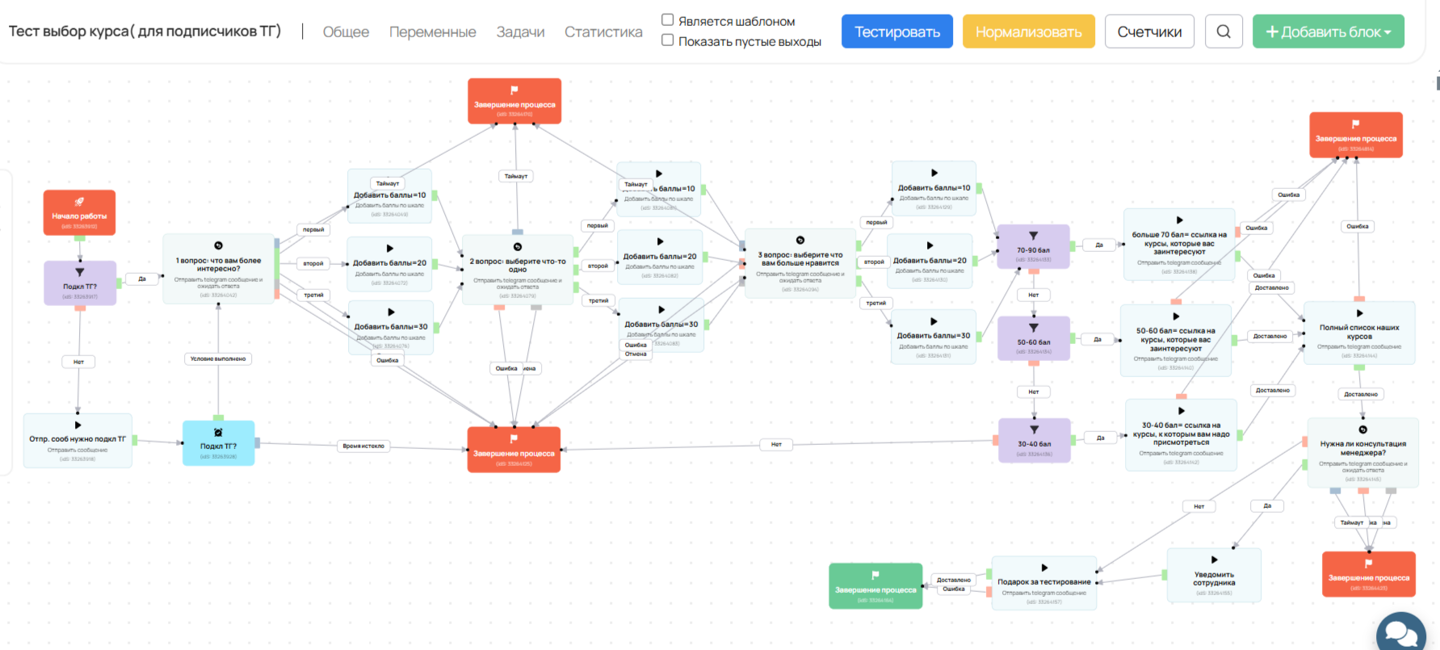Open the chat support bubble icon
Screen dimensions: 1440x650
(x=1401, y=631)
